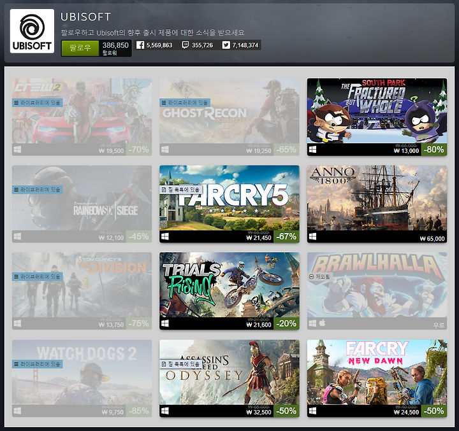Follow Ubisoft with the green follow button
The height and width of the screenshot is (431, 459).
coord(80,48)
